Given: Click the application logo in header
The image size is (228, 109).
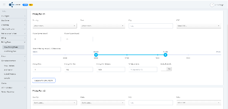Looking at the screenshot, I should [15, 5].
